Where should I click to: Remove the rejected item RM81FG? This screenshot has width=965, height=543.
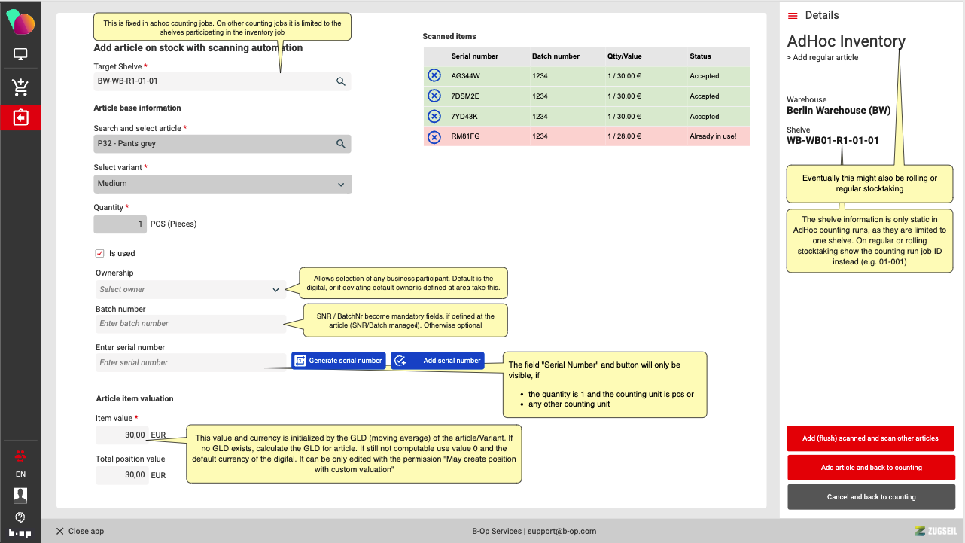pos(434,137)
